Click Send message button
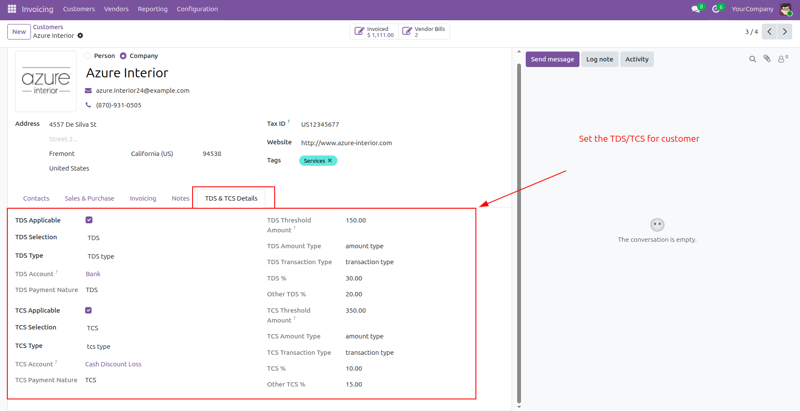The image size is (800, 411). (552, 59)
